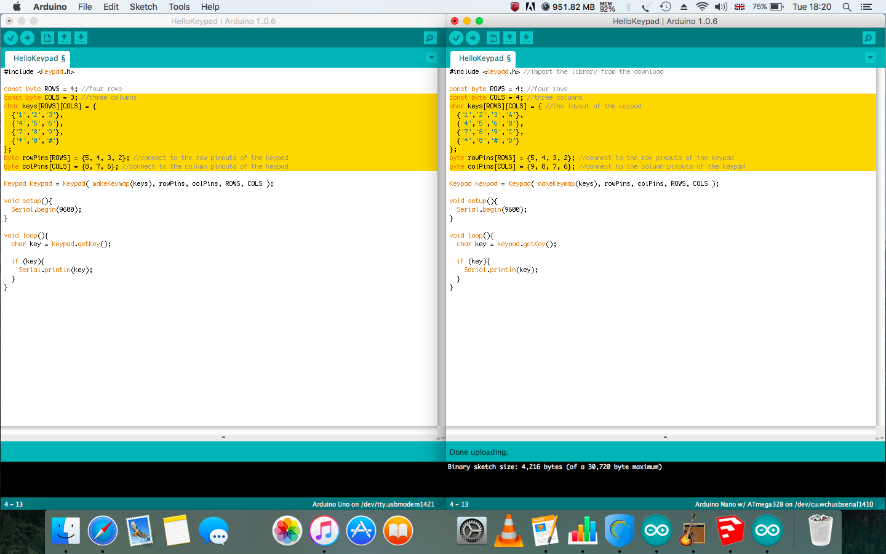
Task: Launch Safari from the dock
Action: coord(102,531)
